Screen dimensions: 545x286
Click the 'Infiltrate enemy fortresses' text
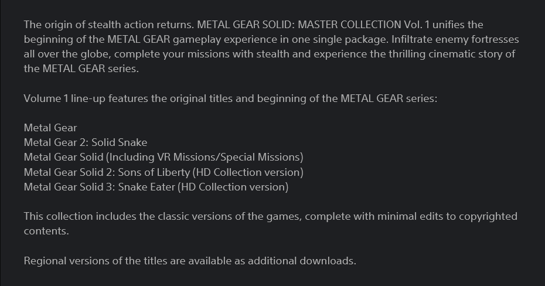click(455, 39)
